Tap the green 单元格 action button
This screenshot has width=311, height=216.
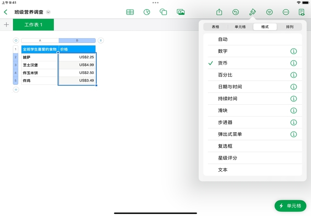290,206
